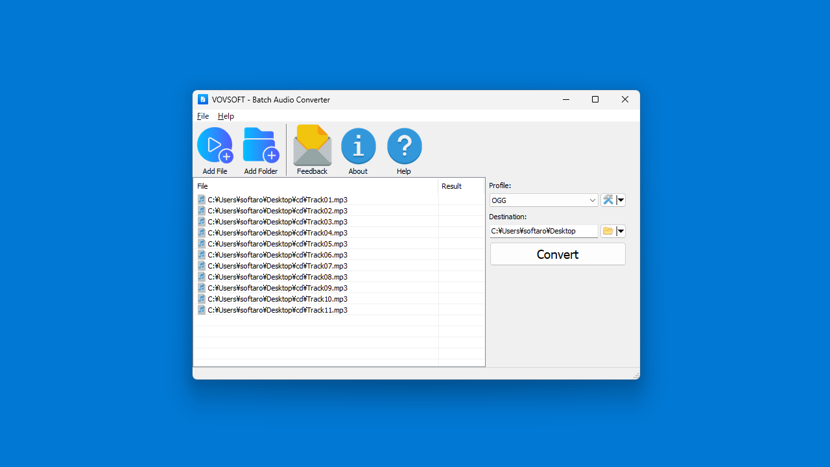Image resolution: width=830 pixels, height=467 pixels.
Task: Click the music file icon of Track01.mp3
Action: pyautogui.click(x=202, y=200)
